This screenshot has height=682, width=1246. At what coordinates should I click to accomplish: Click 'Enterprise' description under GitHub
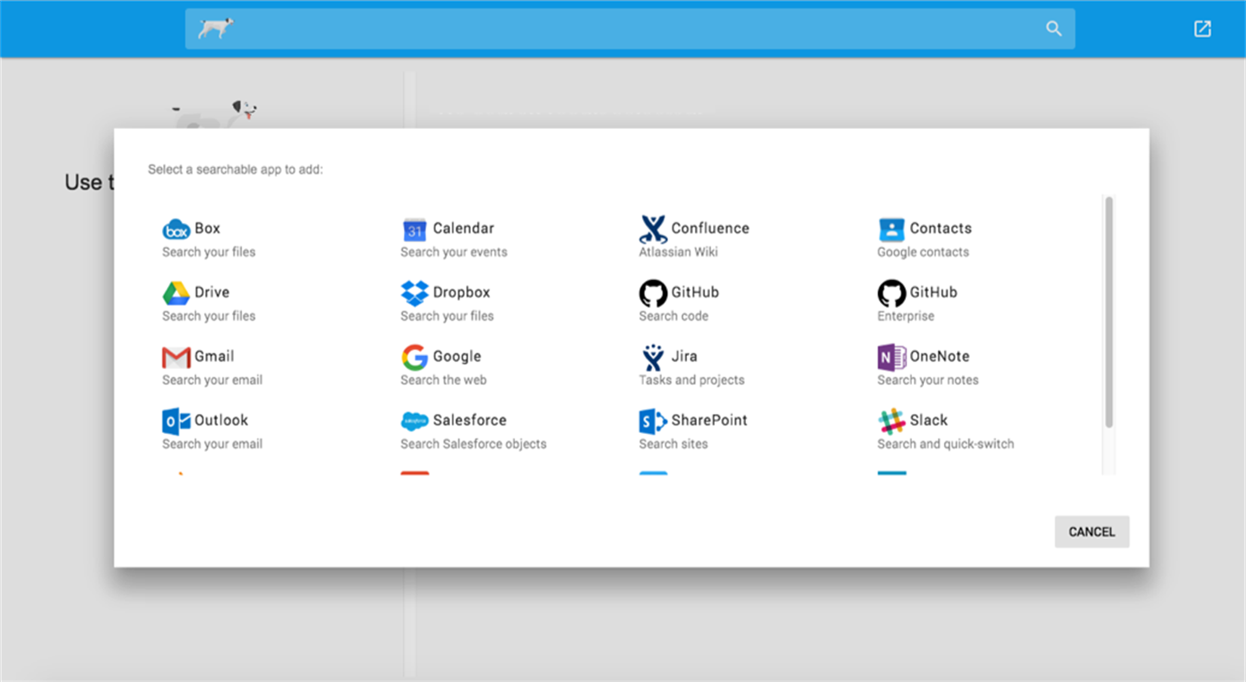[x=906, y=316]
